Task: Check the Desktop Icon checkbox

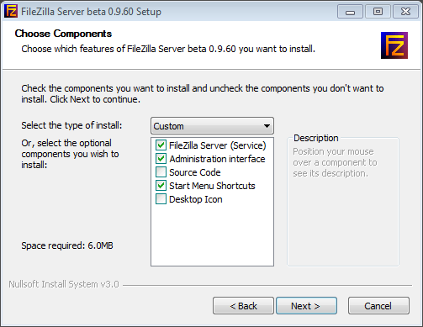Action: (x=161, y=199)
